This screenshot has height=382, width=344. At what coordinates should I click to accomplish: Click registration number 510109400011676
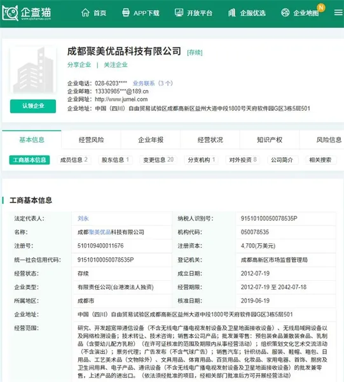click(100, 246)
